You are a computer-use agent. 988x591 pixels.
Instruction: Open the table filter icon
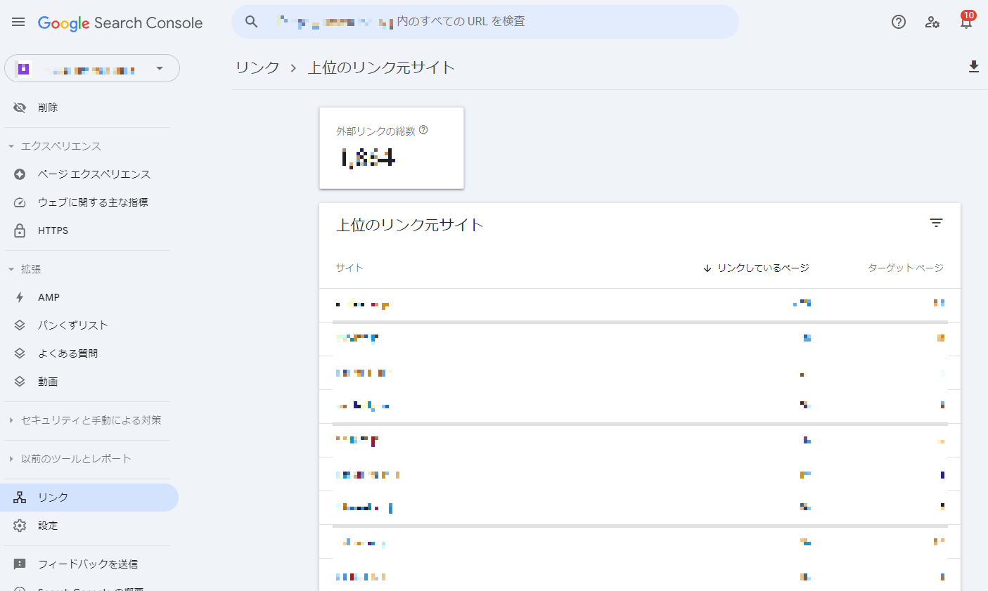[936, 223]
